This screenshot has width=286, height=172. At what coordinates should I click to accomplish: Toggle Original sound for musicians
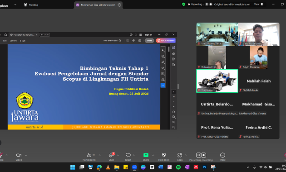(x=232, y=5)
